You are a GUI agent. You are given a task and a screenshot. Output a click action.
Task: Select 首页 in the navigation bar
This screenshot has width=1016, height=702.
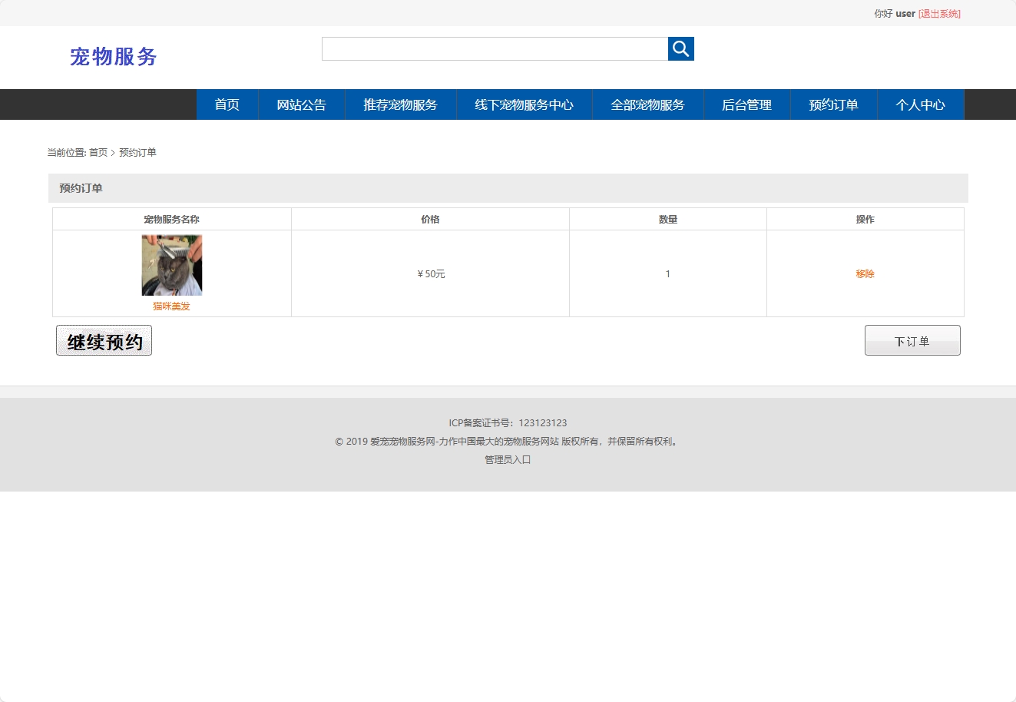227,104
